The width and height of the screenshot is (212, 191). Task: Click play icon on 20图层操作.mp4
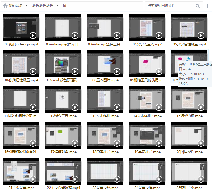coord(201,143)
